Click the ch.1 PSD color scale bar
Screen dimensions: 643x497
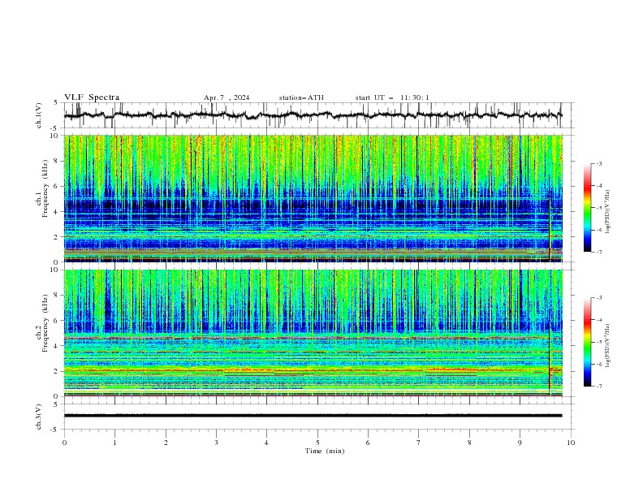pos(587,207)
